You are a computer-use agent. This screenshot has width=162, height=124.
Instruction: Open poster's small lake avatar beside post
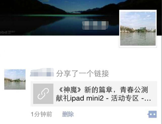(x=15, y=79)
